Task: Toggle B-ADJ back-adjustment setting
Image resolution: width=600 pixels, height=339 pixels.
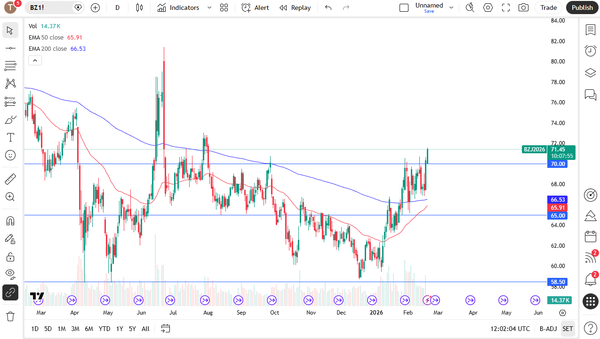Action: tap(548, 329)
